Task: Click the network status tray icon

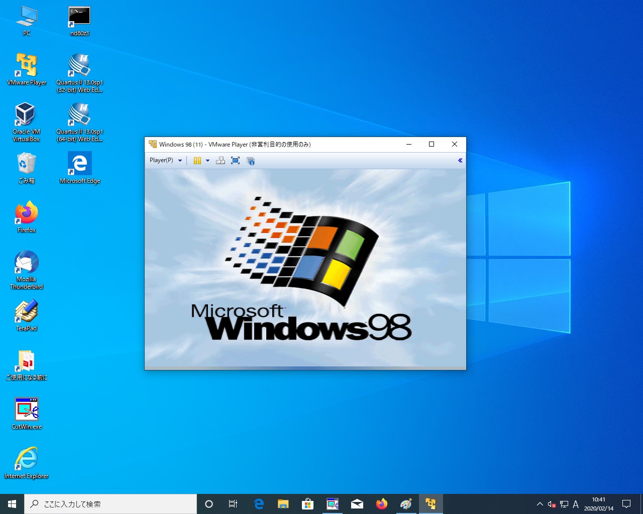Action: [x=564, y=504]
